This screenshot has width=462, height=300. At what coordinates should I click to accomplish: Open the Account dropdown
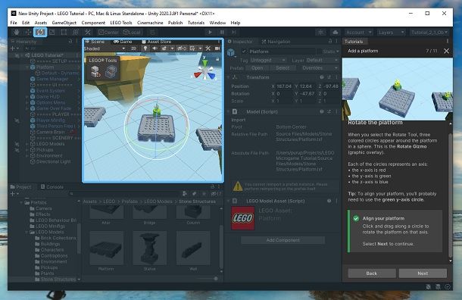point(358,32)
